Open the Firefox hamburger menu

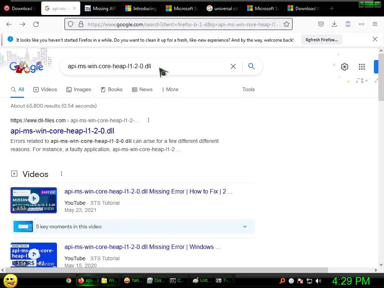coord(375,24)
